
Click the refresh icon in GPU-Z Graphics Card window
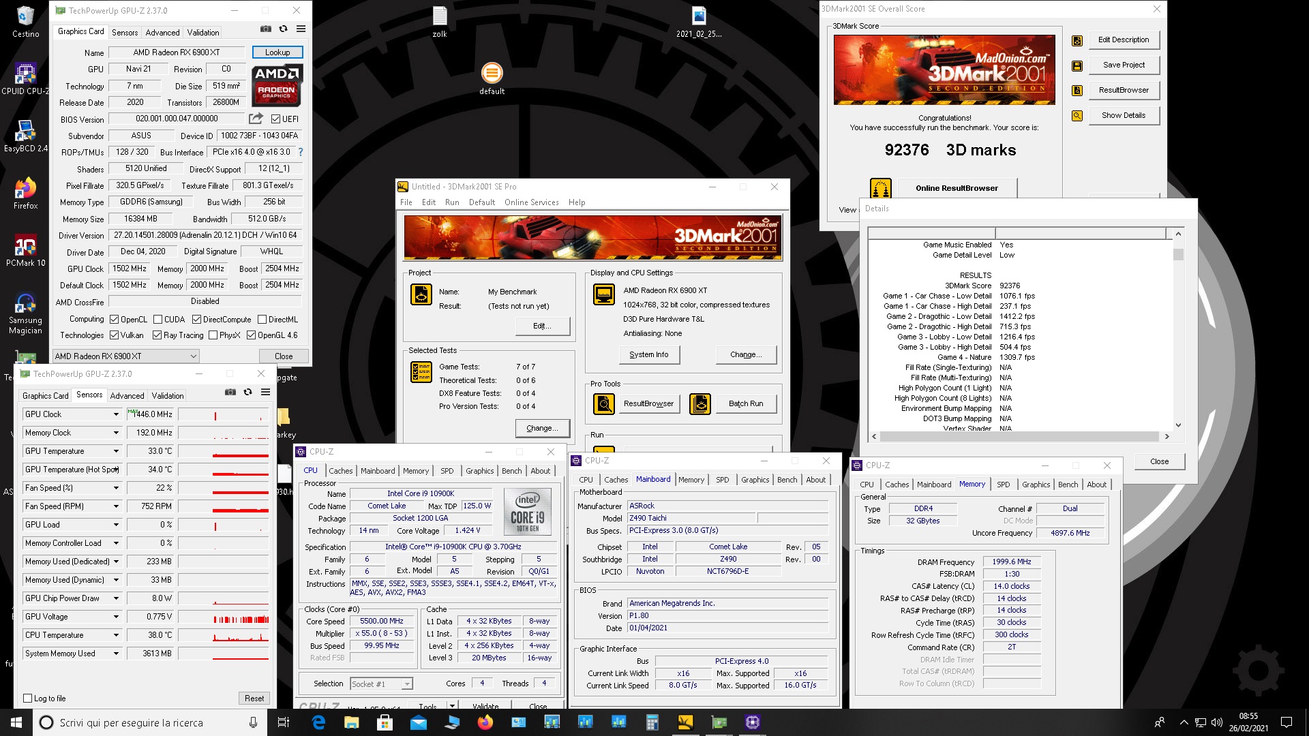283,29
